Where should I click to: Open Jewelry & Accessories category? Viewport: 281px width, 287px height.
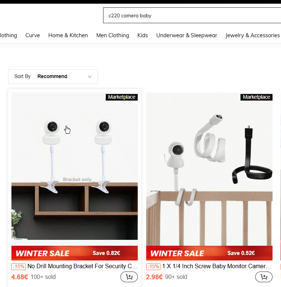[253, 35]
